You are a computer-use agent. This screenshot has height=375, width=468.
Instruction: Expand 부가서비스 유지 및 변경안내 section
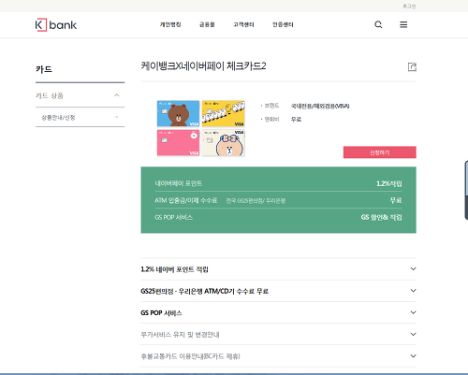tap(278, 335)
